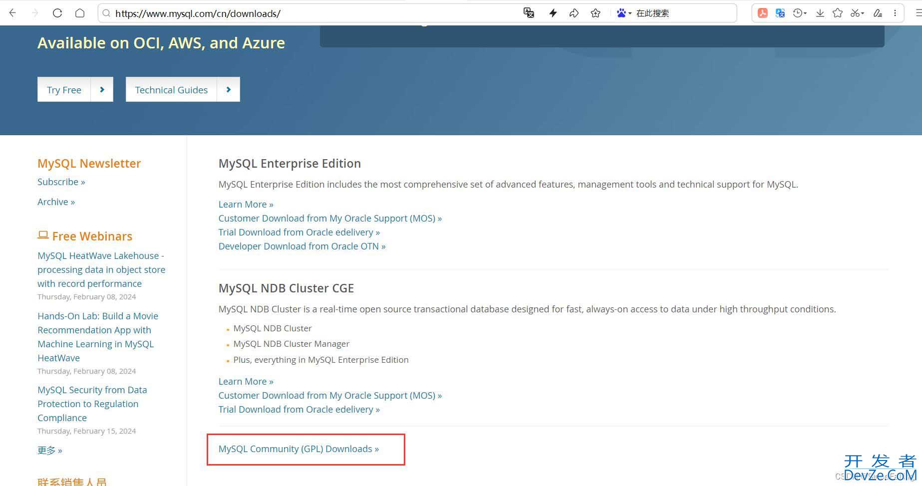Viewport: 922px width, 486px height.
Task: Open the three-dot more tools menu
Action: coord(895,13)
